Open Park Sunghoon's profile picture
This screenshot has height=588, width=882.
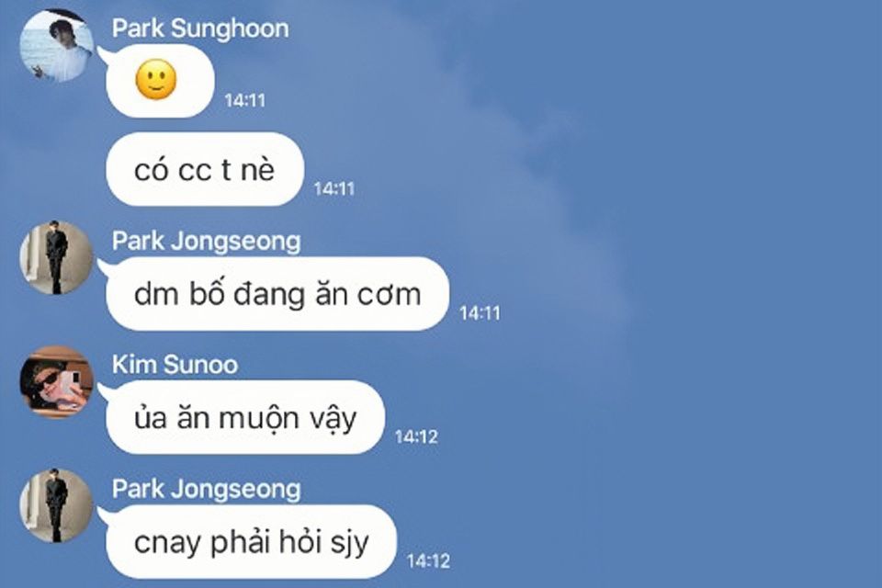point(57,45)
